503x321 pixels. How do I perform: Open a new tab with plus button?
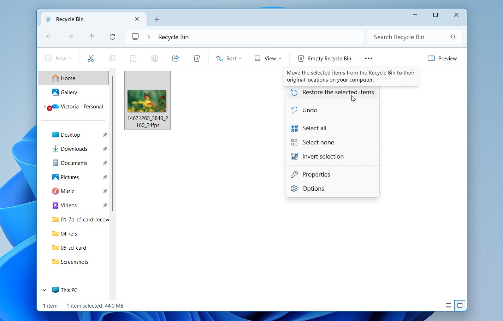click(x=157, y=19)
